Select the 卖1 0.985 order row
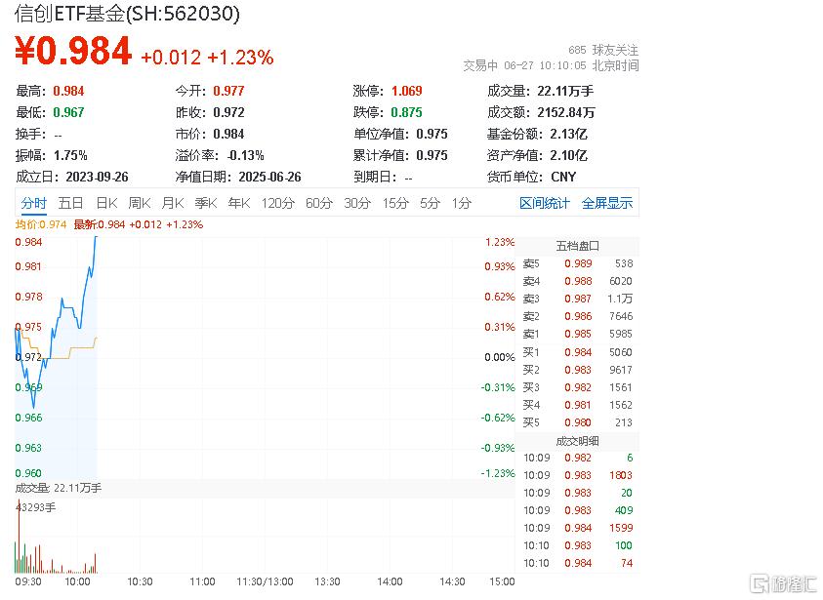Image resolution: width=823 pixels, height=600 pixels. (577, 334)
